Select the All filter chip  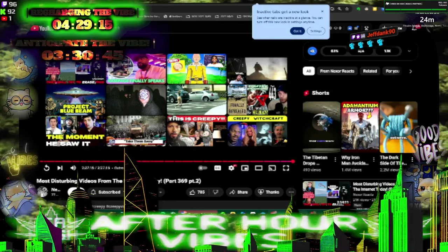pos(308,71)
